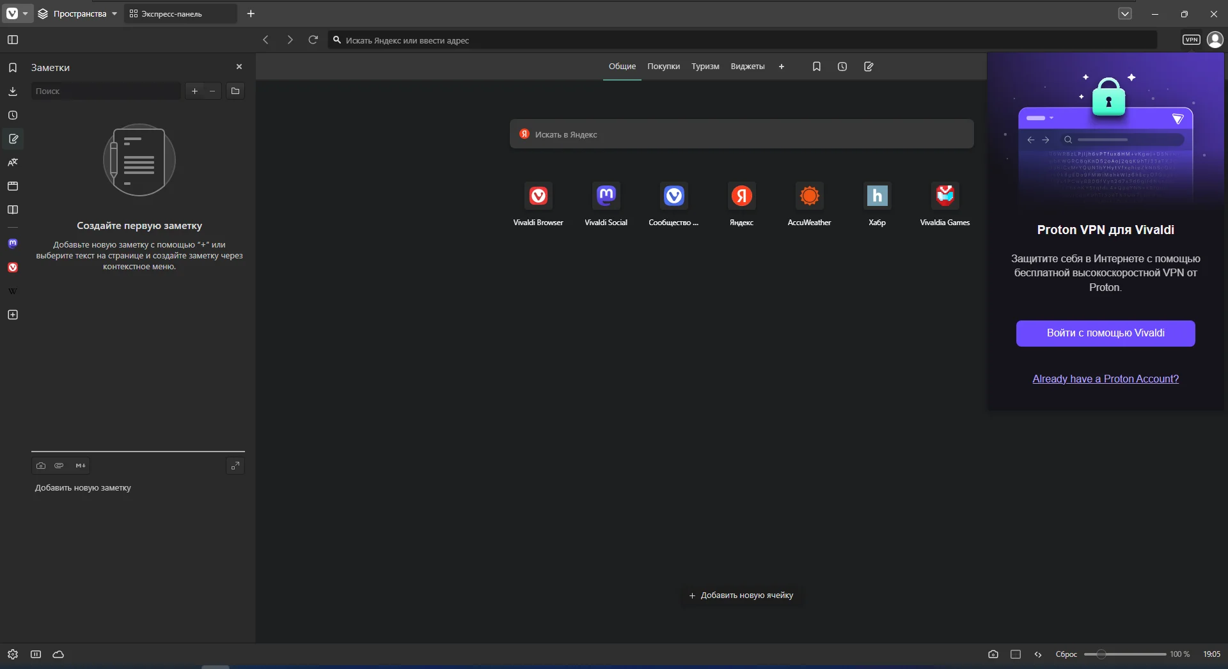The height and width of the screenshot is (669, 1228).
Task: Switch to the Туризм speed dial tab
Action: pos(705,67)
